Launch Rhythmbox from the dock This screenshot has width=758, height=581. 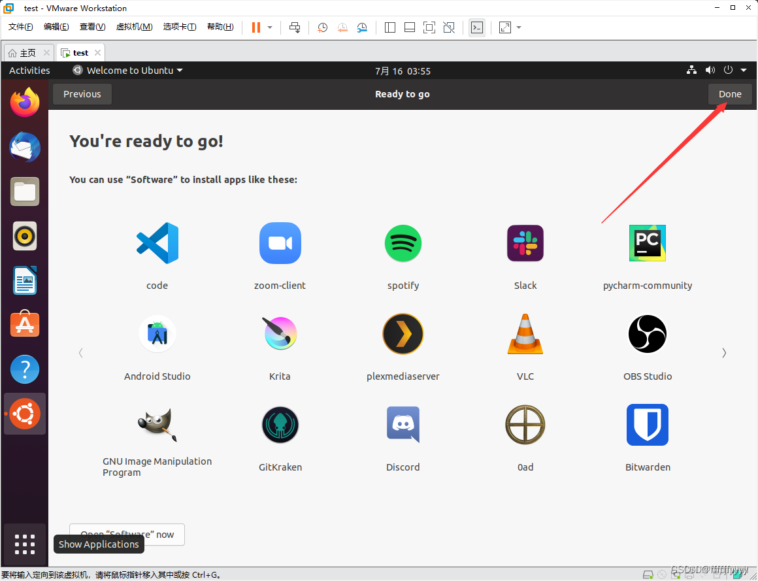[25, 236]
